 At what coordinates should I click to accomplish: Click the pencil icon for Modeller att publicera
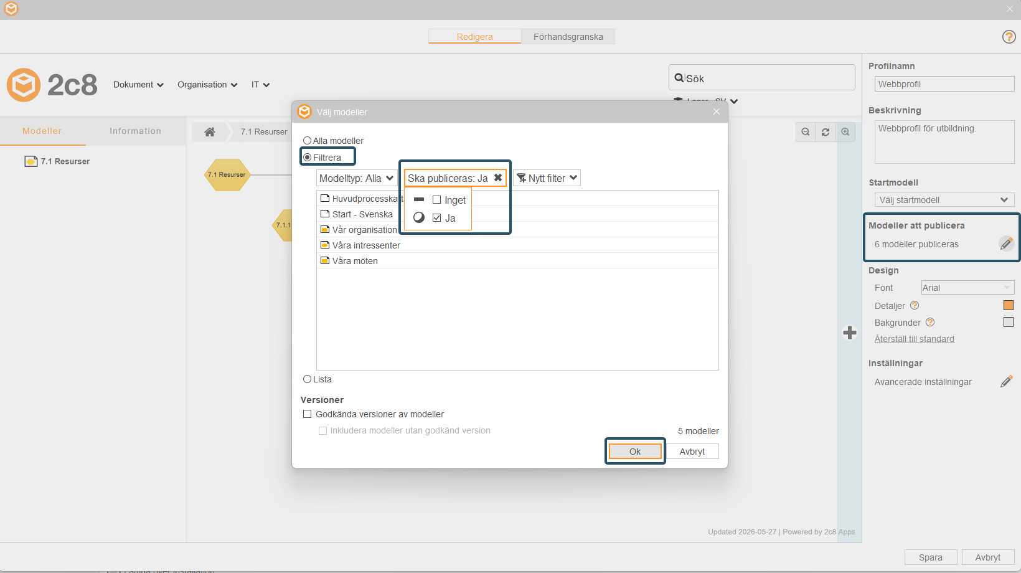(1006, 244)
